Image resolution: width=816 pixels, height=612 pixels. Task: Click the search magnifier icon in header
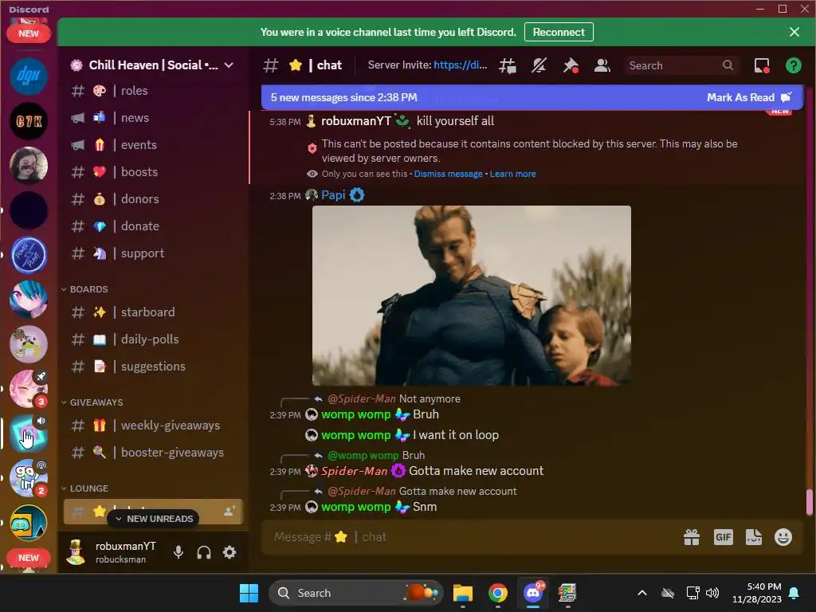click(x=728, y=65)
